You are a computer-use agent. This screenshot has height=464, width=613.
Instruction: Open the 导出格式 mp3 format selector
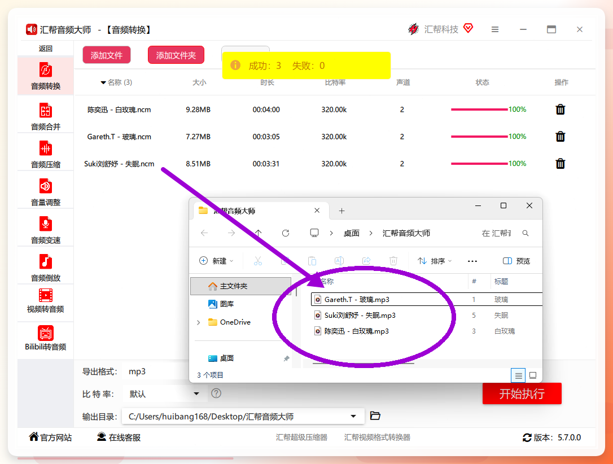pyautogui.click(x=156, y=371)
